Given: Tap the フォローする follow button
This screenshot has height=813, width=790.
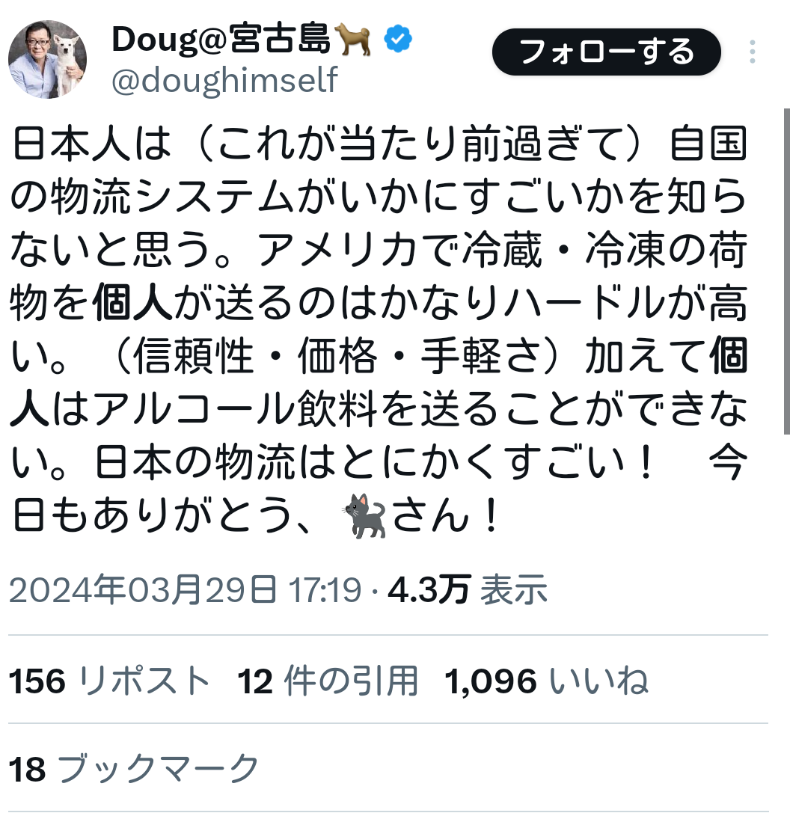Looking at the screenshot, I should tap(607, 52).
